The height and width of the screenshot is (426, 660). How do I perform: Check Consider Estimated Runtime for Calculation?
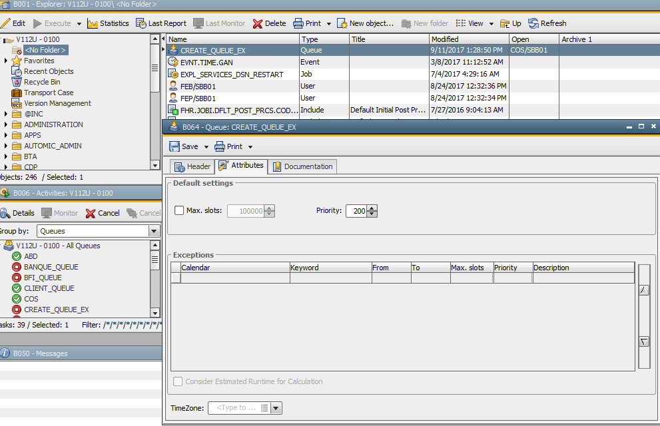(176, 381)
